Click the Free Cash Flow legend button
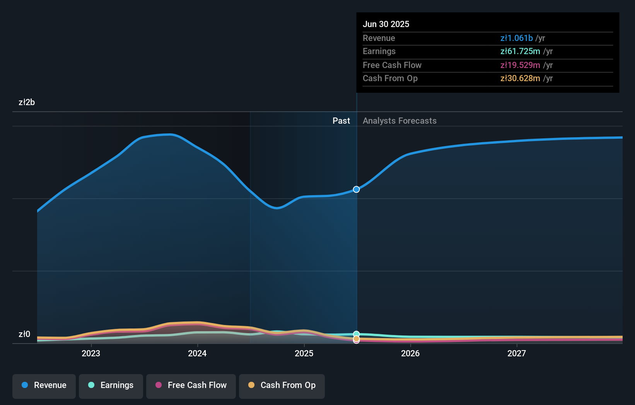 191,386
